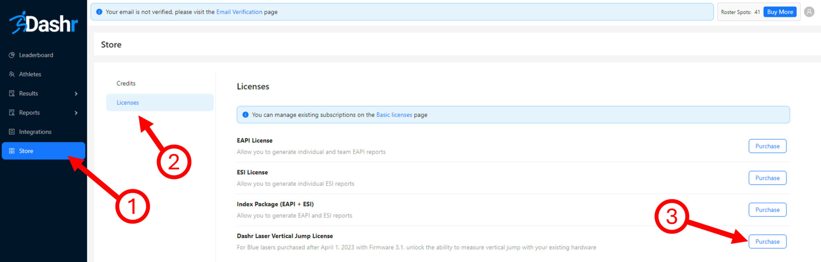
Task: Purchase Dashr Laser Vertical Jump License
Action: [x=767, y=242]
